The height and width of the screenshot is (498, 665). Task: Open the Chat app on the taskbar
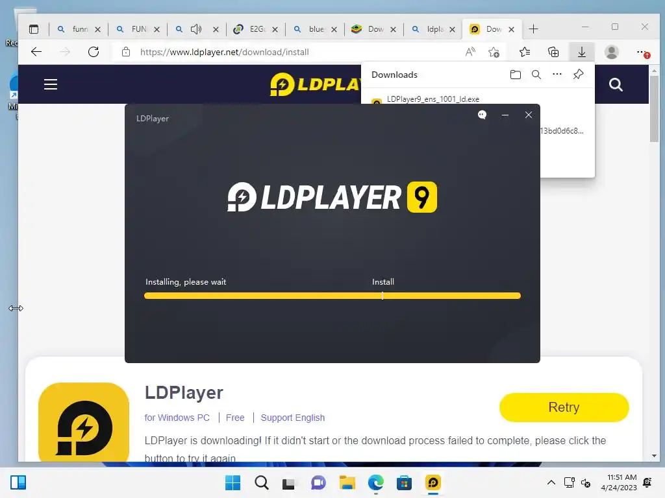(318, 482)
